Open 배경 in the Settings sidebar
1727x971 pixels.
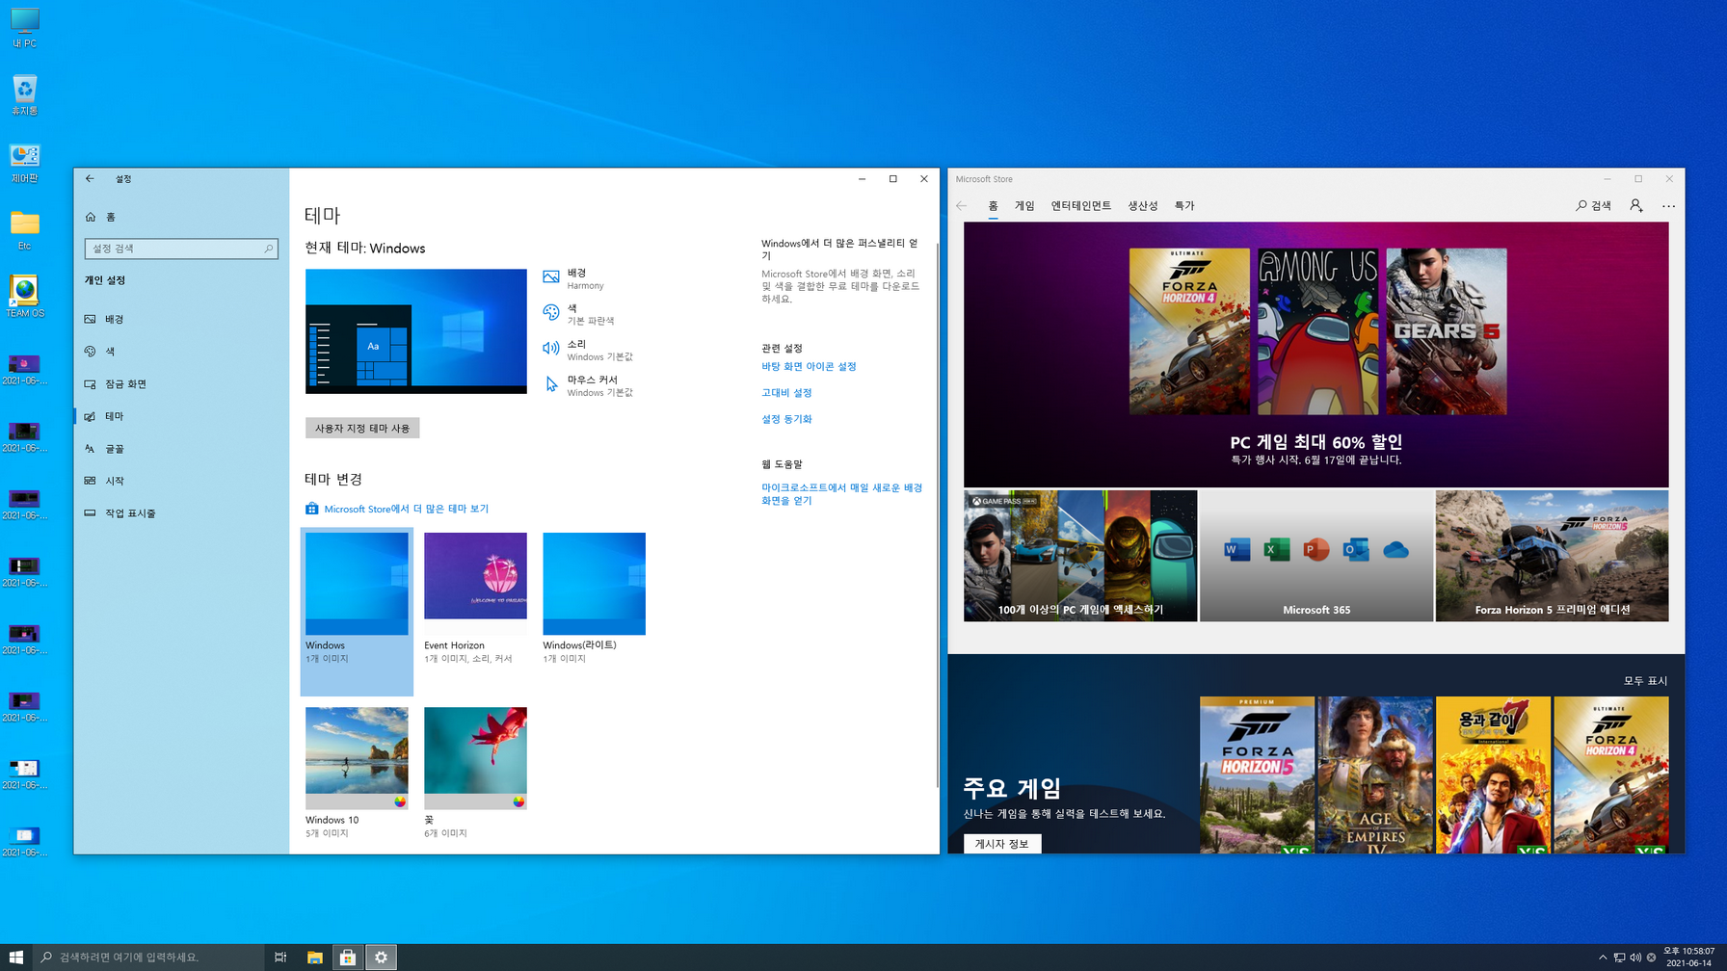181,319
